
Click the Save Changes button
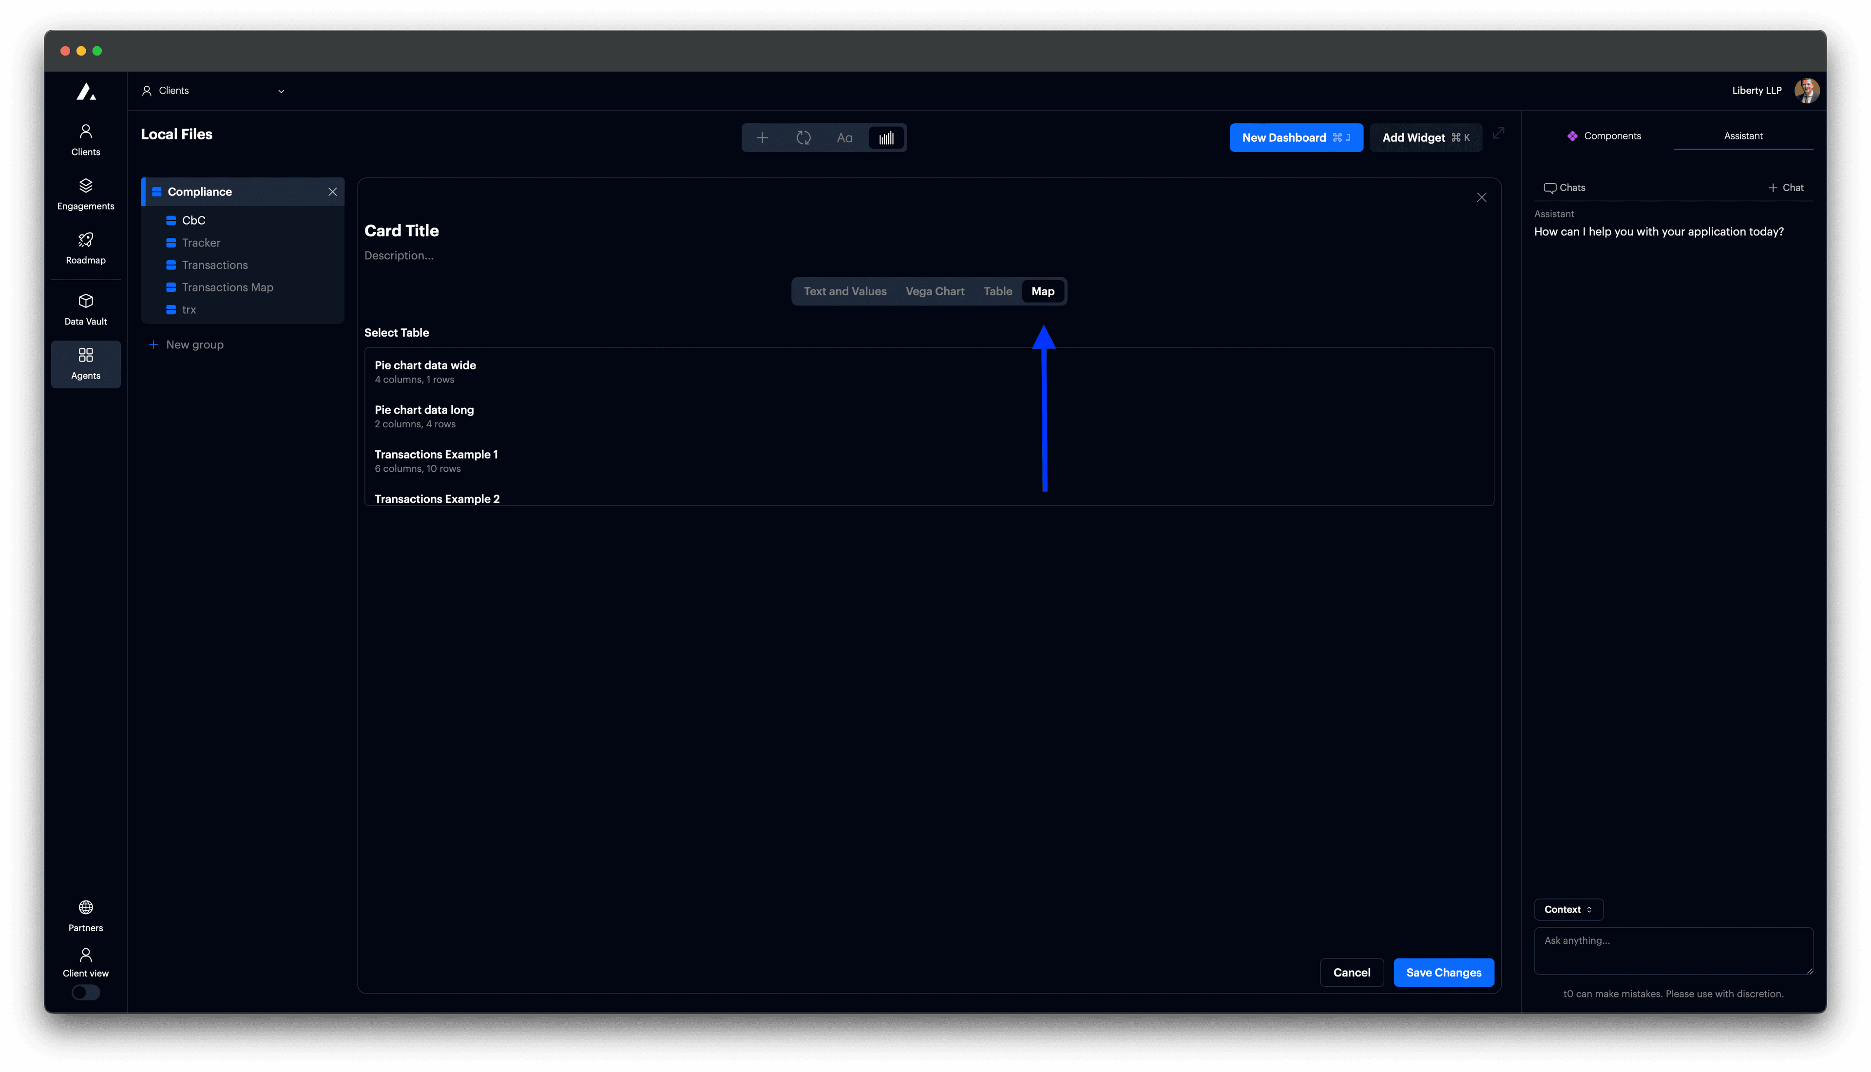(1443, 972)
